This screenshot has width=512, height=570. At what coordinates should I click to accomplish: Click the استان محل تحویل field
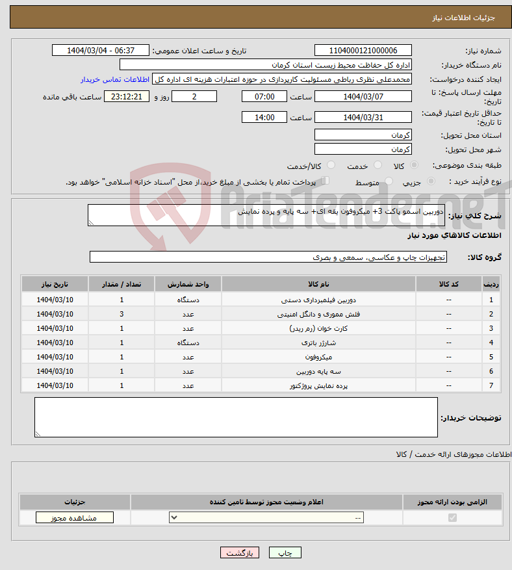tap(363, 135)
